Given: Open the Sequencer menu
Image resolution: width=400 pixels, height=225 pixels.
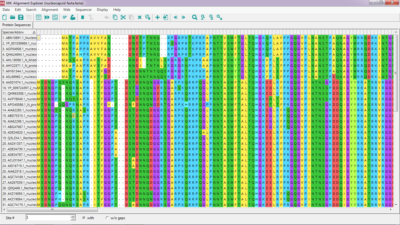Looking at the screenshot, I should pyautogui.click(x=84, y=10).
